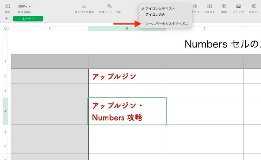Click header cell B1

coord(127,61)
